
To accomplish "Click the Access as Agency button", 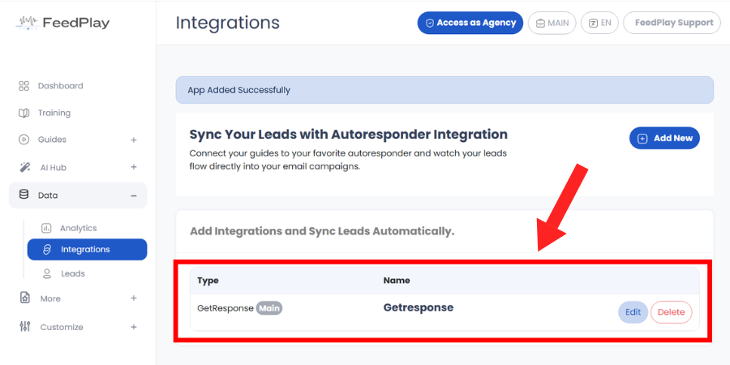I will pyautogui.click(x=470, y=23).
